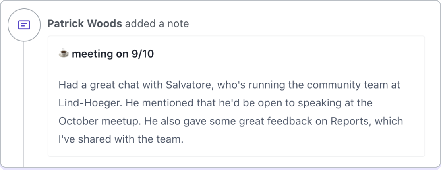
Task: Click the "added a note" activity text
Action: click(x=157, y=24)
